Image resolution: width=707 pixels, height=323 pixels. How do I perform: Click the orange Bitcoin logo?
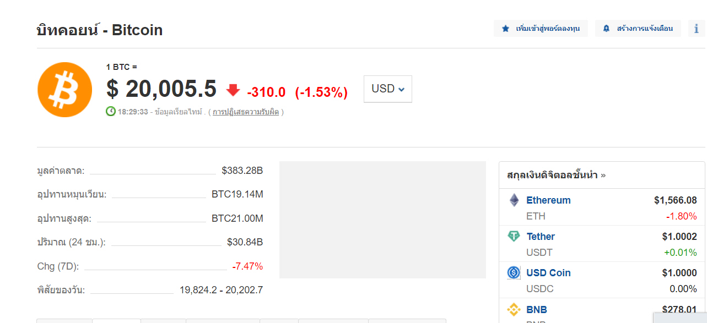point(64,90)
